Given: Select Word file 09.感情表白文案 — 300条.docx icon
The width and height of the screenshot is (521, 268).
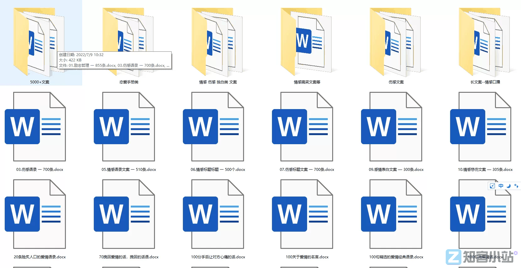Looking at the screenshot, I should click(x=391, y=127).
